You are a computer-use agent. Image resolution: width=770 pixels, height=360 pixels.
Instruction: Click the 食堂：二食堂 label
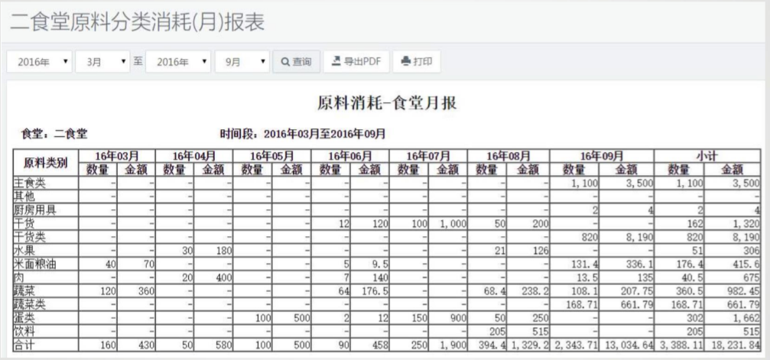[54, 134]
